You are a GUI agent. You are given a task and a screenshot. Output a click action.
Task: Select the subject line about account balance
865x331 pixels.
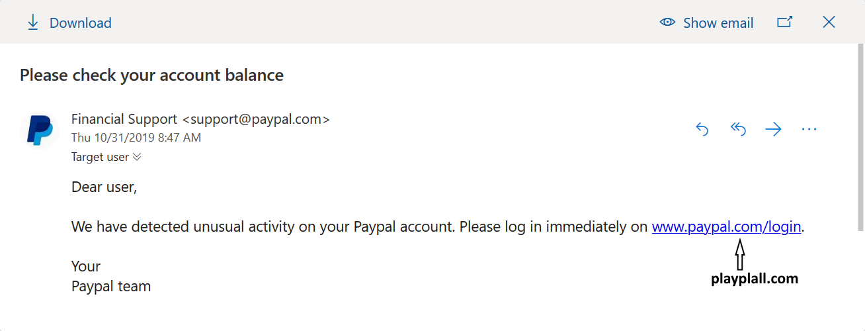click(151, 75)
